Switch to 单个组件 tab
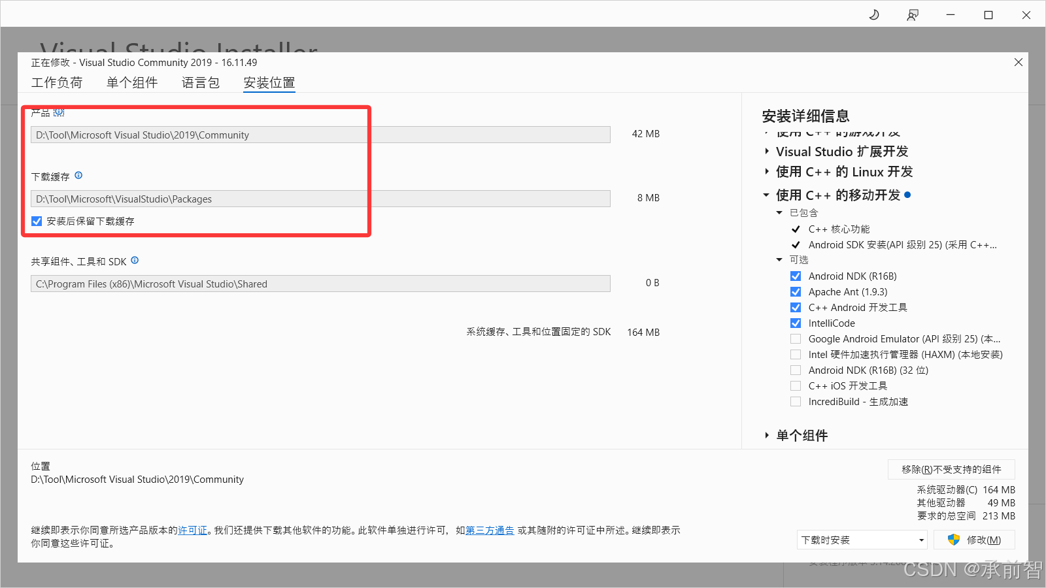Image resolution: width=1046 pixels, height=588 pixels. point(132,82)
